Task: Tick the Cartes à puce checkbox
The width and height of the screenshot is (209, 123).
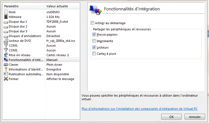Action: [x=94, y=54]
